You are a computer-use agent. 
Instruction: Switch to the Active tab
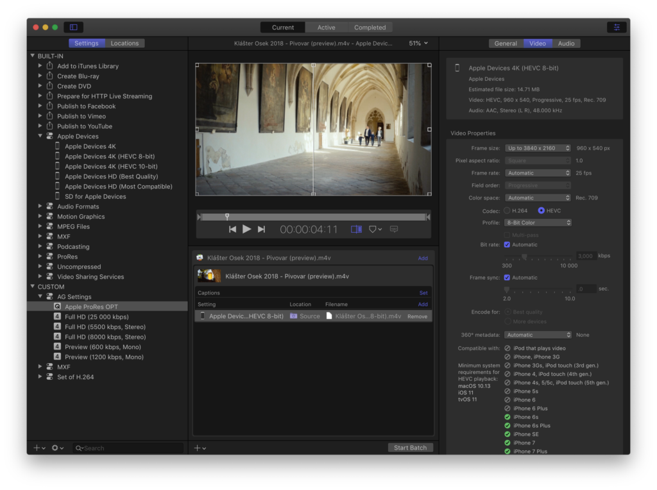pyautogui.click(x=327, y=27)
